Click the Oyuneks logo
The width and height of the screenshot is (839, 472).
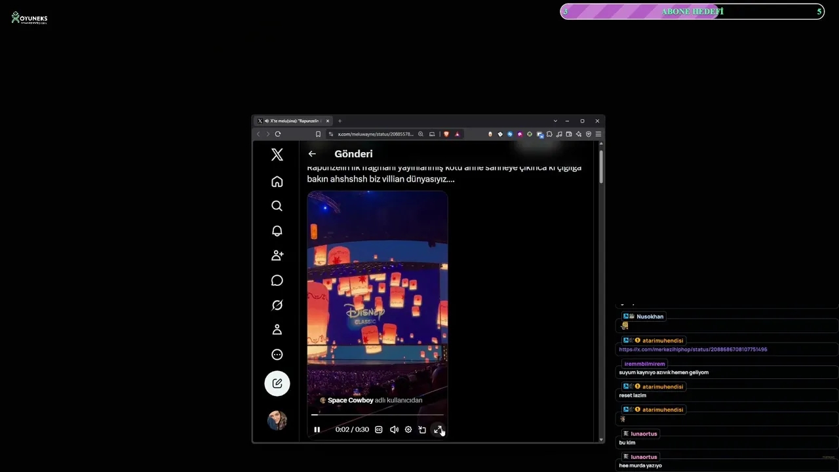pos(29,18)
